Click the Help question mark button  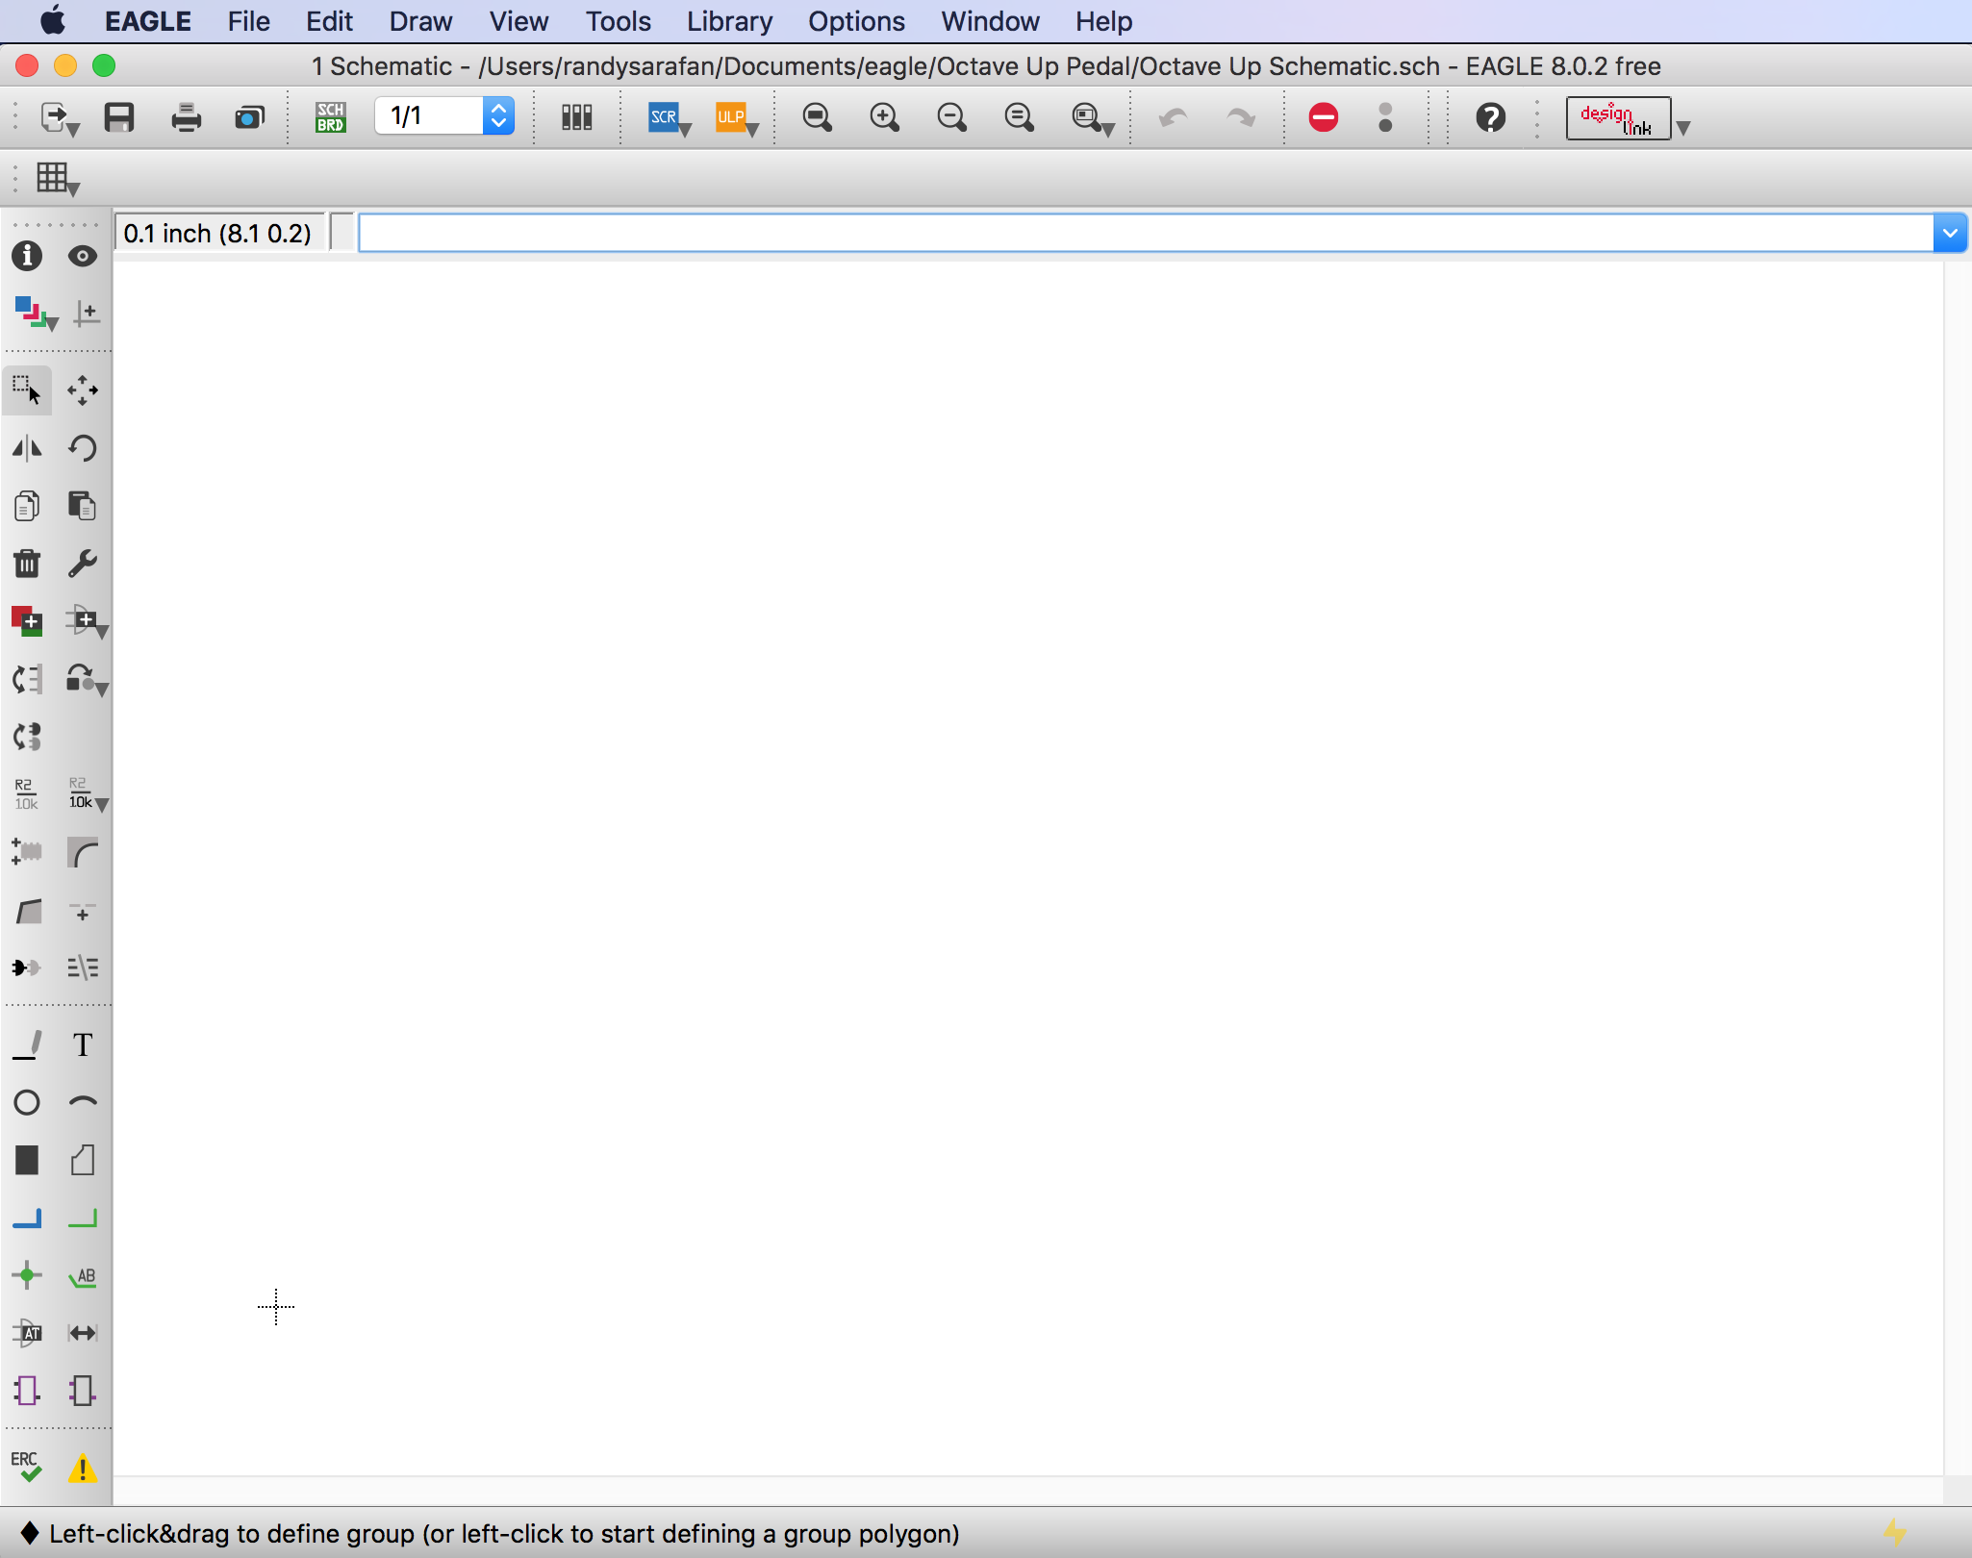1489,116
